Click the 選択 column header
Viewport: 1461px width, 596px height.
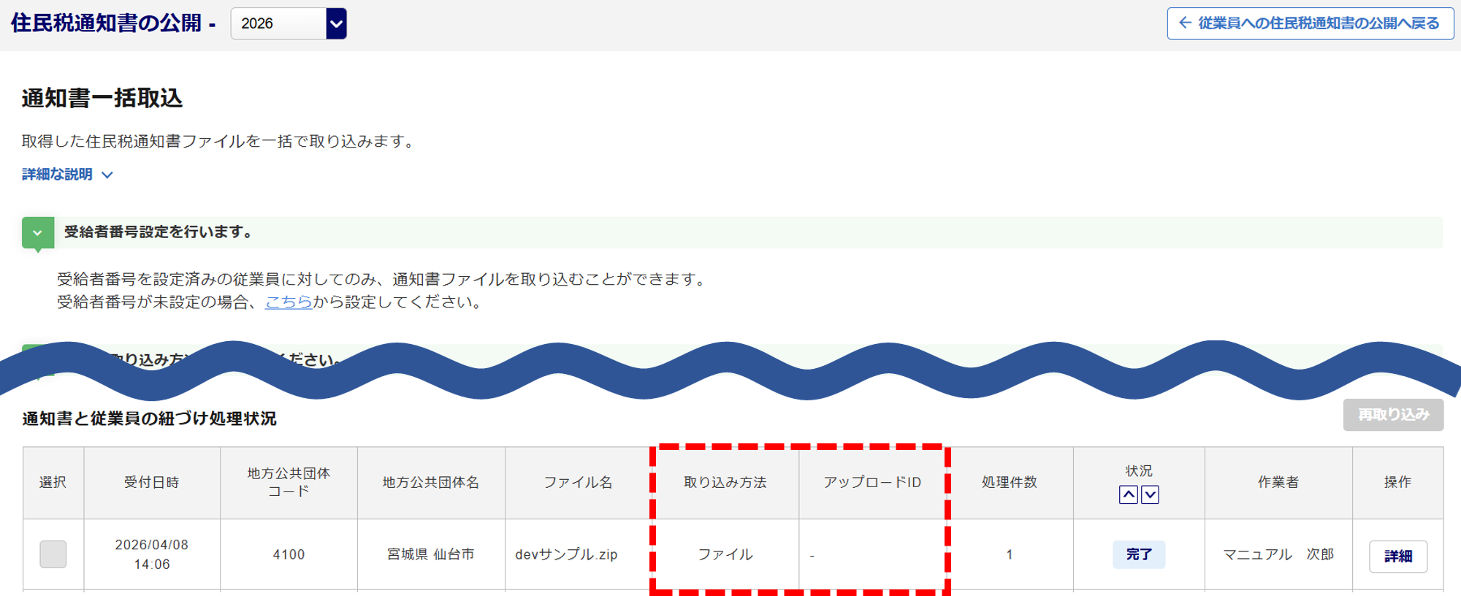pos(53,483)
